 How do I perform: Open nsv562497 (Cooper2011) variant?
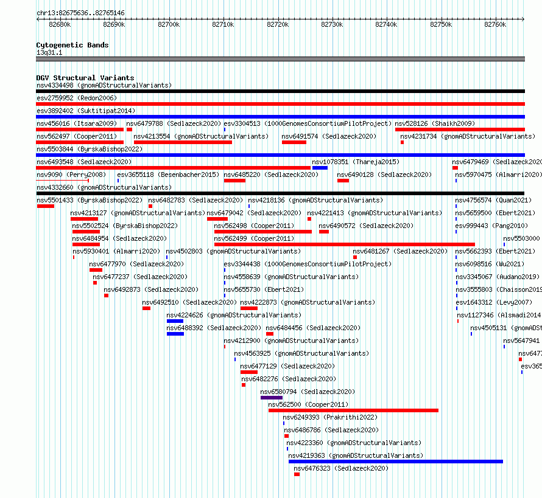[x=77, y=136]
